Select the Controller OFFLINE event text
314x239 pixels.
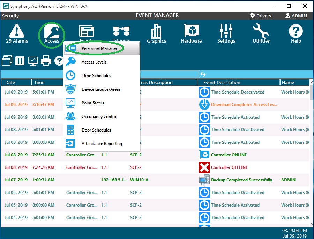[229, 167]
